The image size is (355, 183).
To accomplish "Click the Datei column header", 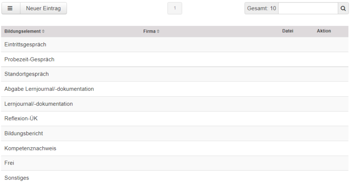I will point(288,31).
